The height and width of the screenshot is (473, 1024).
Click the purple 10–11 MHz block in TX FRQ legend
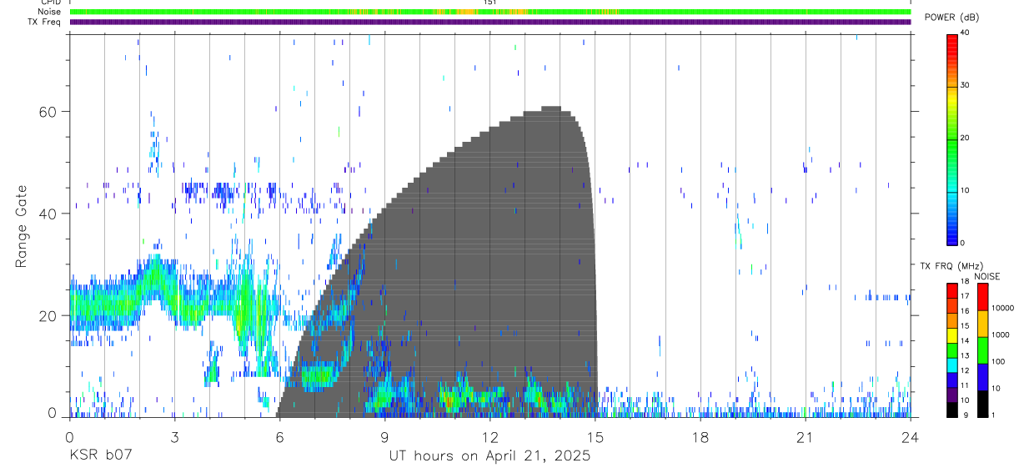coord(951,394)
